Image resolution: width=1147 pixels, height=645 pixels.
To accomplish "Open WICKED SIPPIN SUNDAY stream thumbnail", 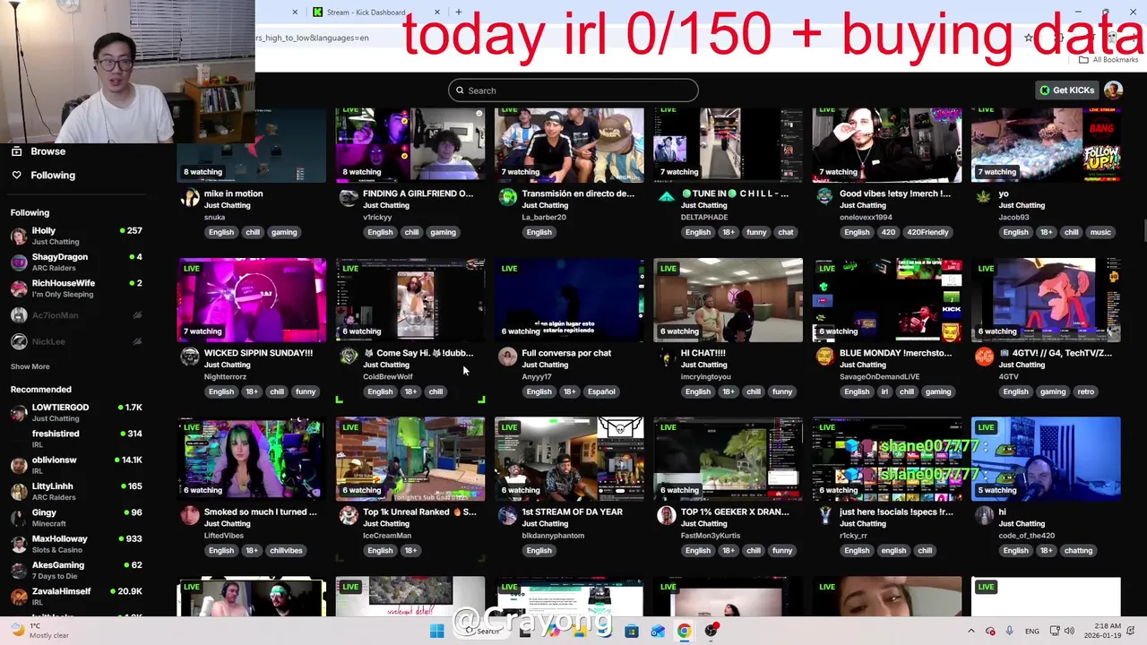I will [252, 300].
